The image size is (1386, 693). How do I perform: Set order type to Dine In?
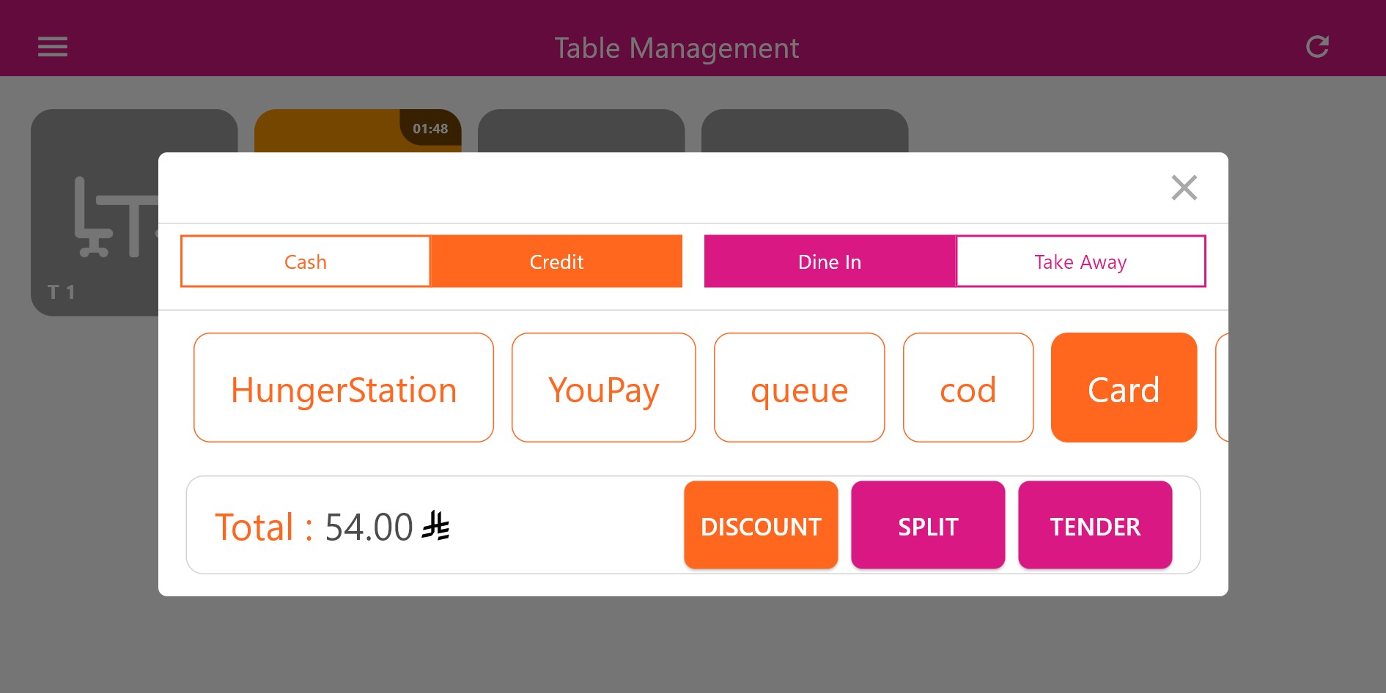829,262
